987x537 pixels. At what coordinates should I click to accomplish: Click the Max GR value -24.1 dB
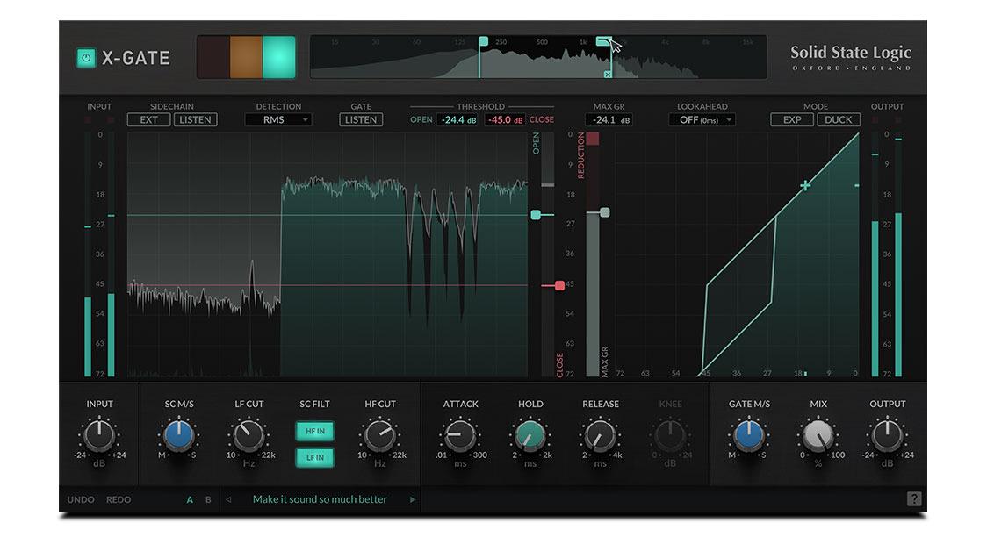tap(609, 119)
